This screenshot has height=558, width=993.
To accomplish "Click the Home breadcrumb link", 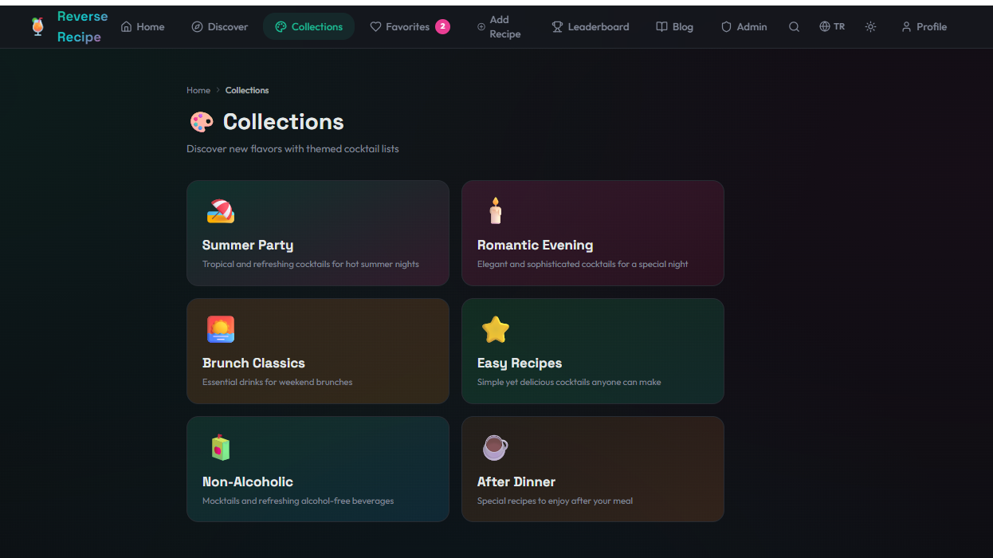I will (x=198, y=90).
